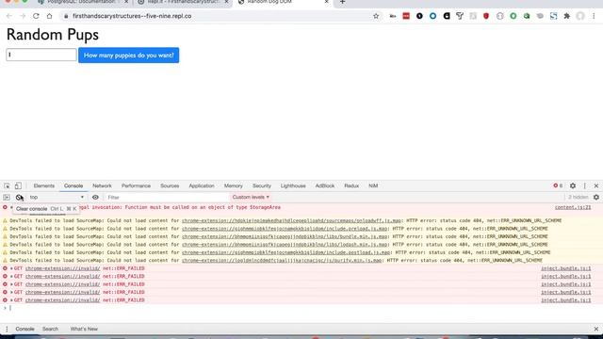Image resolution: width=603 pixels, height=339 pixels.
Task: Close the bottom DevTools drawer
Action: pyautogui.click(x=596, y=329)
